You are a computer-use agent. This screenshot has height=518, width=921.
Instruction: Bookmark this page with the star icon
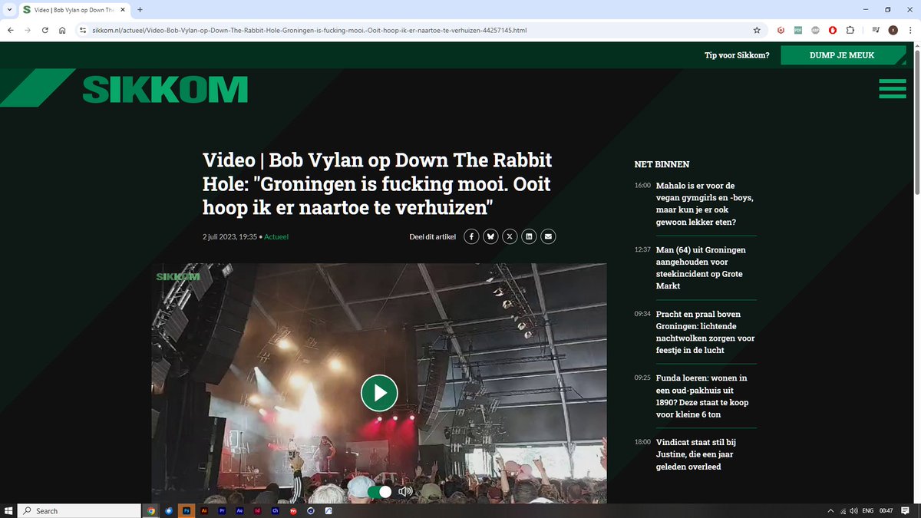pyautogui.click(x=757, y=31)
